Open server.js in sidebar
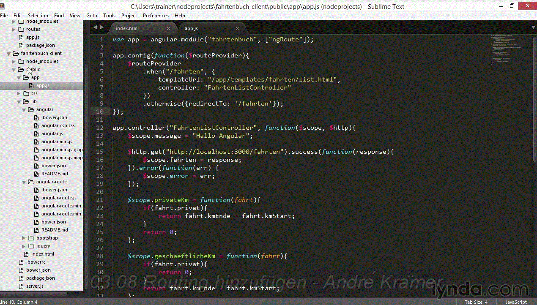Image resolution: width=537 pixels, height=305 pixels. pos(35,286)
